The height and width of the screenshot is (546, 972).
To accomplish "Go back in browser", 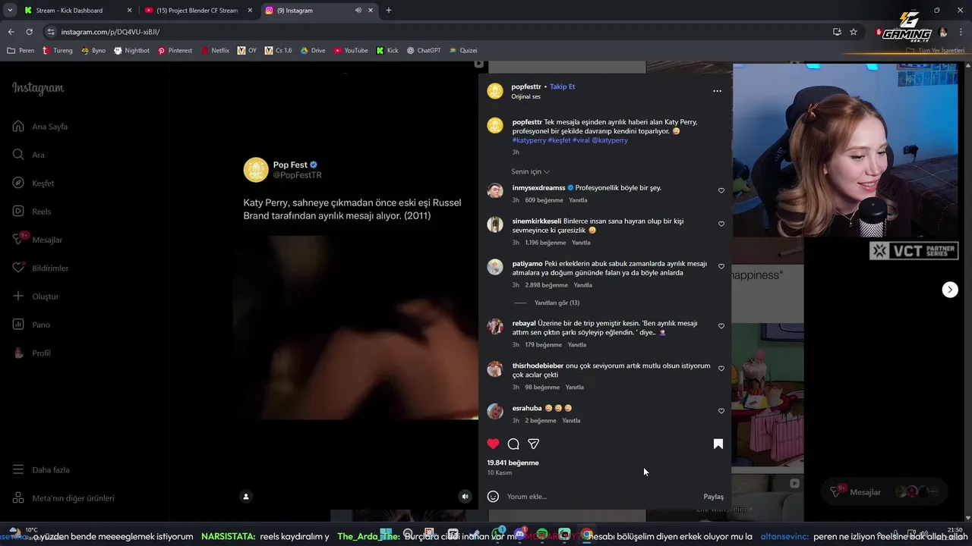I will (x=11, y=32).
